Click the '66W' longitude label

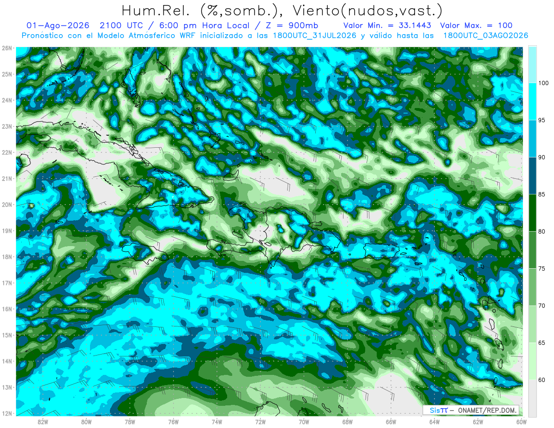pos(391,422)
